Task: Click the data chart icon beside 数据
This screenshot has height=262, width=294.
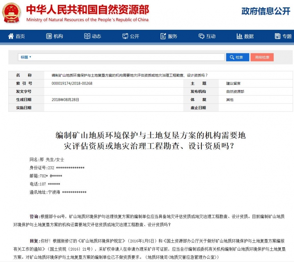Action: coord(239,36)
